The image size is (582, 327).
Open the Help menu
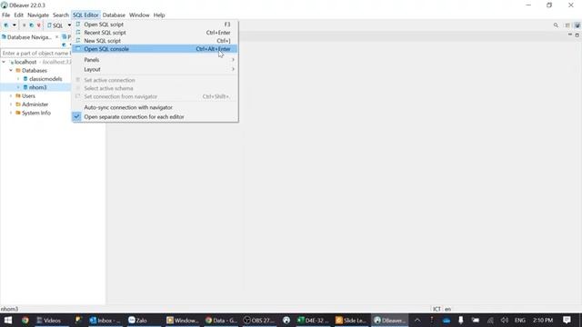(x=159, y=15)
